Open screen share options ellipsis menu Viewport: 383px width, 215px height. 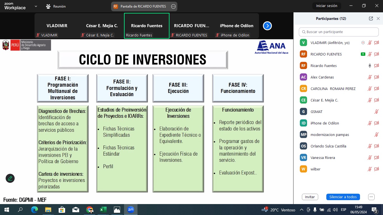point(173,6)
